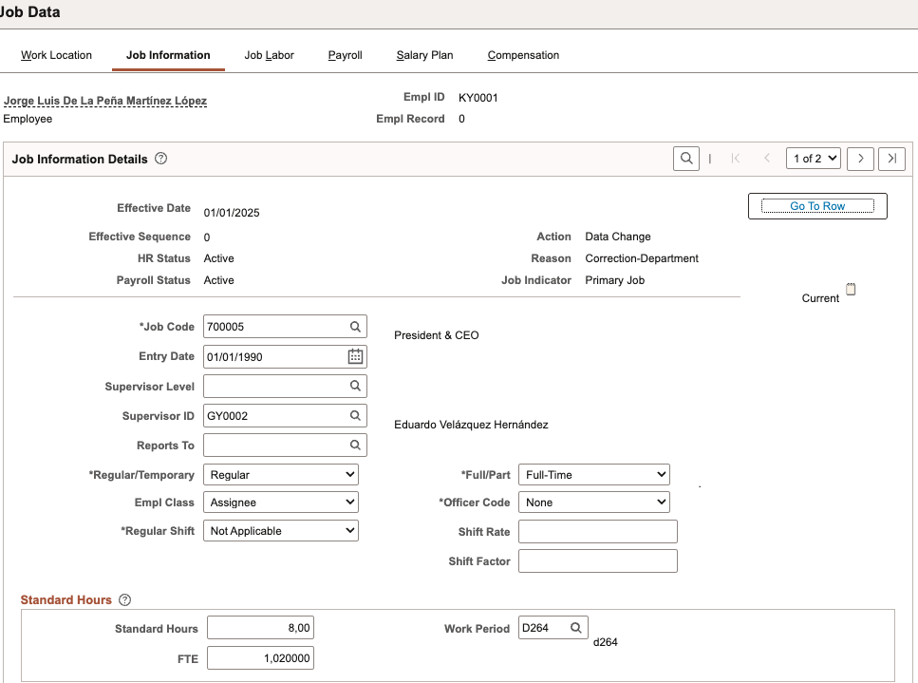The height and width of the screenshot is (683, 918).
Task: Open the Supervisor Level lookup magnifier
Action: coord(355,386)
